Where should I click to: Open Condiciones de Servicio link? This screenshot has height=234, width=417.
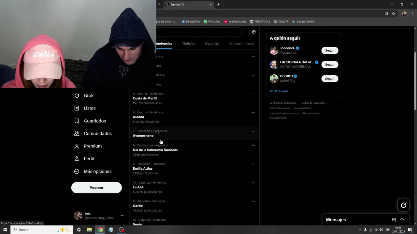[282, 103]
